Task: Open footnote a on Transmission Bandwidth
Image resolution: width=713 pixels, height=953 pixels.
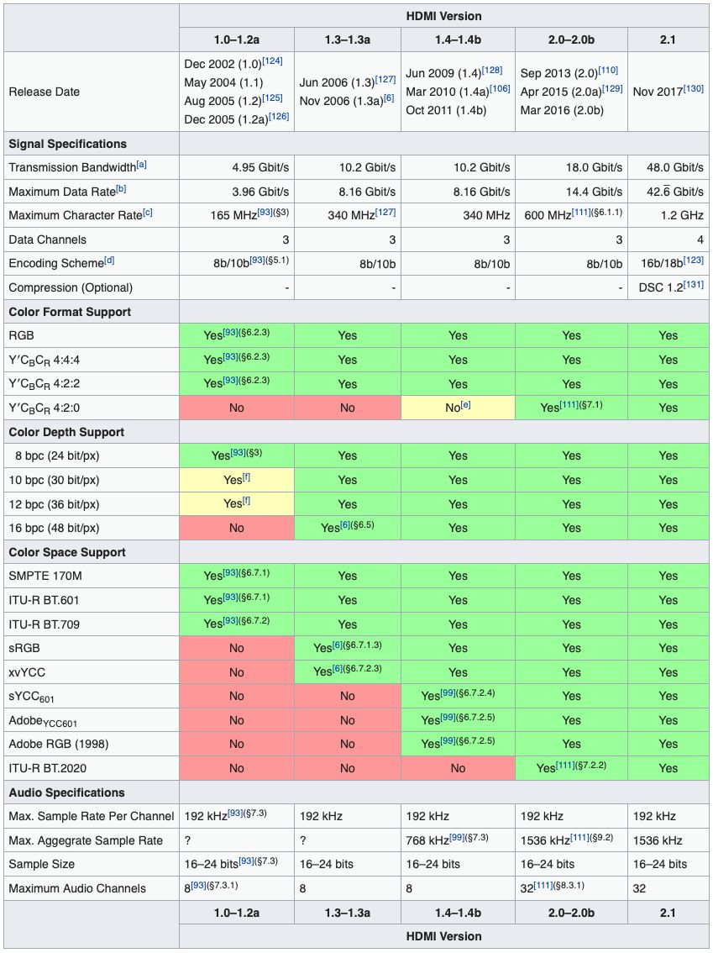Action: [141, 164]
